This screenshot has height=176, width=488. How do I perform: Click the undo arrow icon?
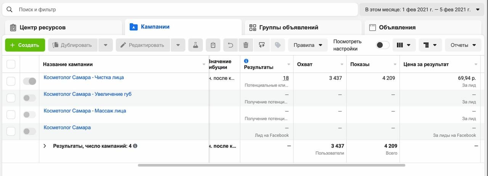230,45
